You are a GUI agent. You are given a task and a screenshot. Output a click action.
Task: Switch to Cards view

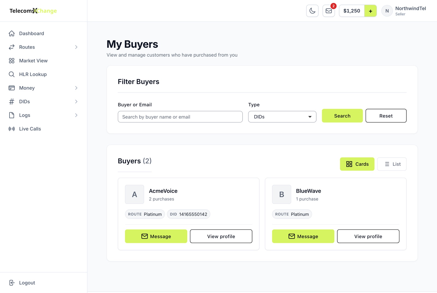(x=357, y=164)
